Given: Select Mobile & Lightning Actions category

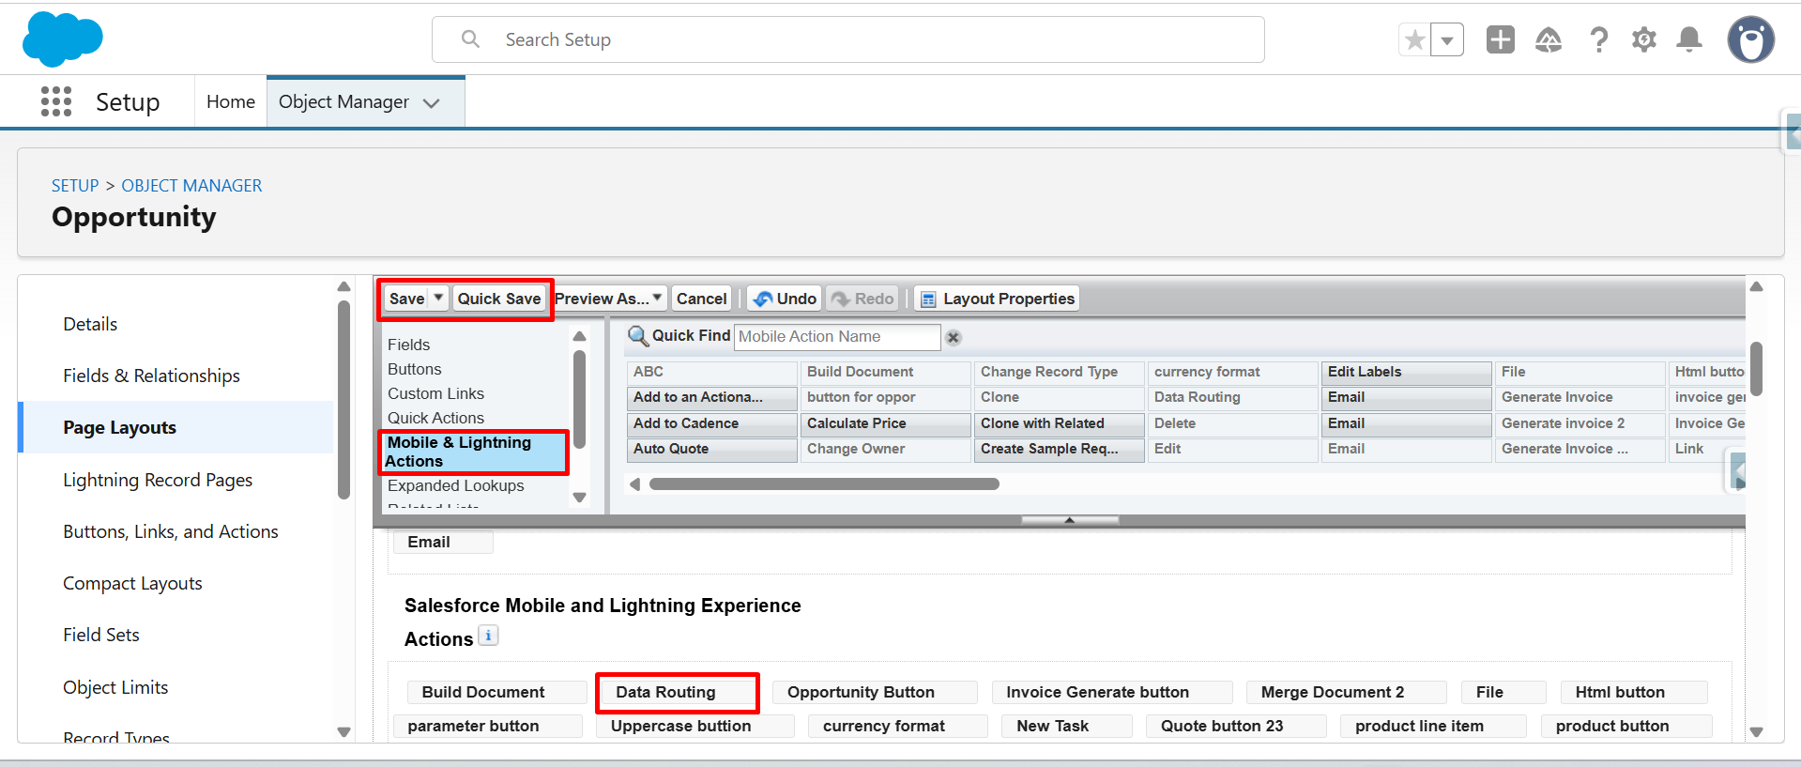Looking at the screenshot, I should (x=474, y=452).
